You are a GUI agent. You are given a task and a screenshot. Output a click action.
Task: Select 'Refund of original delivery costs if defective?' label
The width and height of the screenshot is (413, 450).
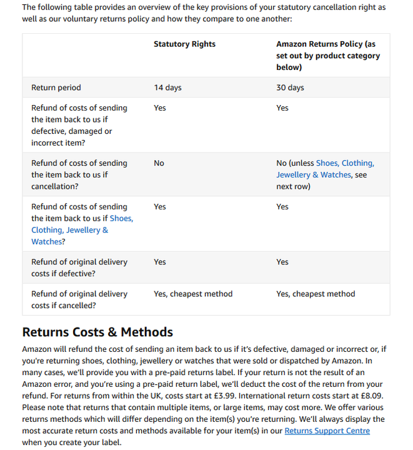(79, 267)
